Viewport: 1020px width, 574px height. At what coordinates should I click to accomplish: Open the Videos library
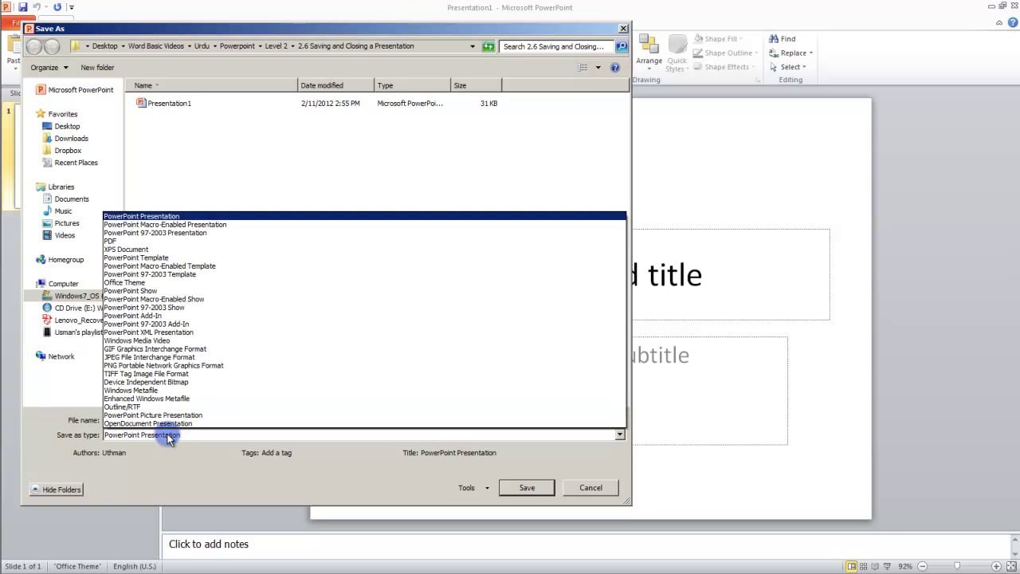(59, 236)
